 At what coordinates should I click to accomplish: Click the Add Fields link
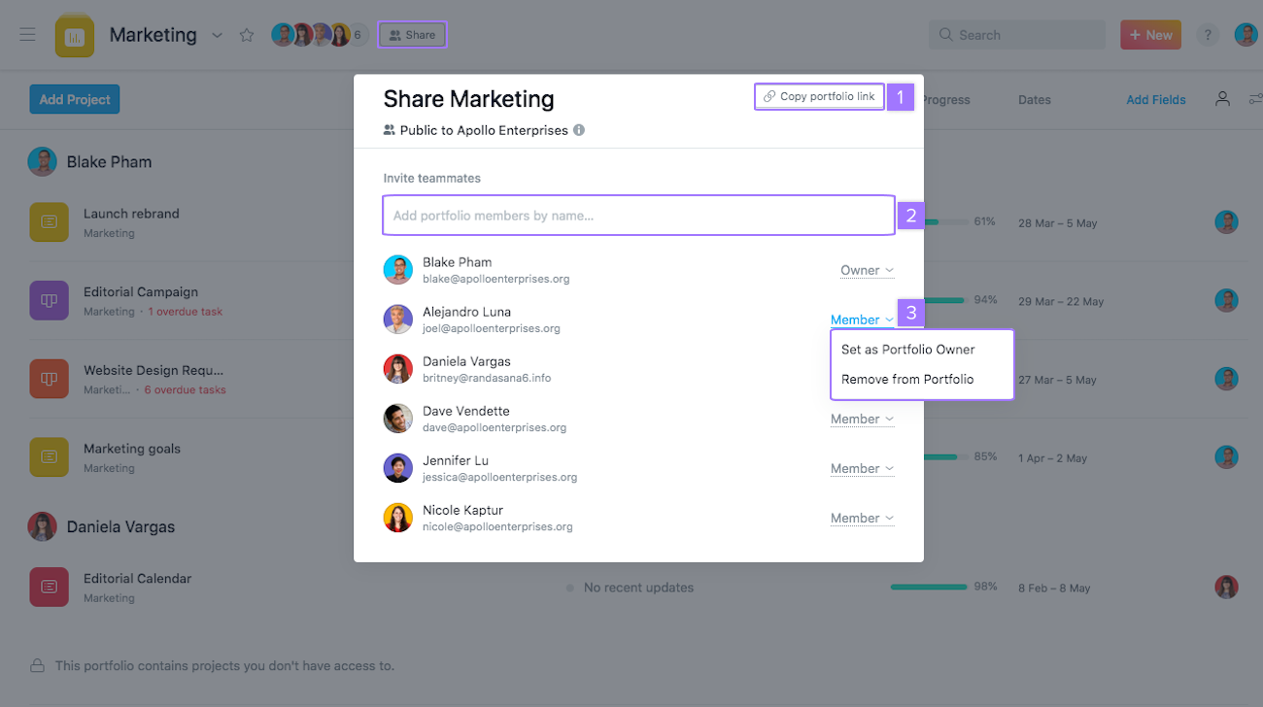1156,99
